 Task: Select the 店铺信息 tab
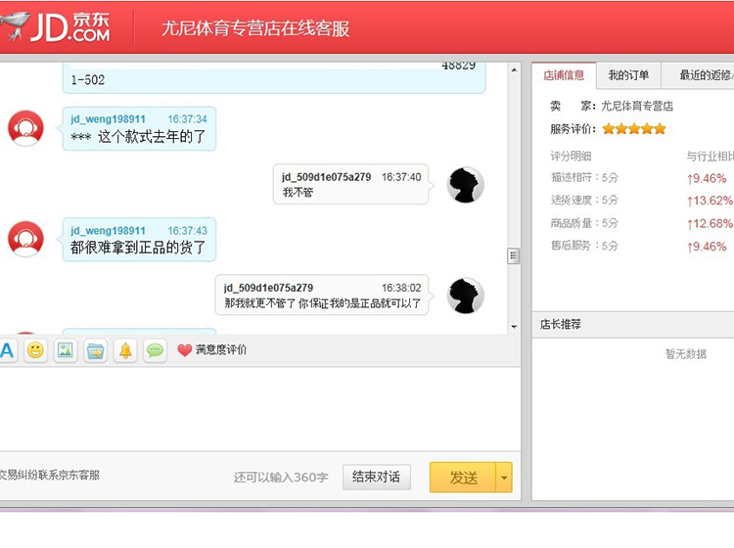coord(564,75)
